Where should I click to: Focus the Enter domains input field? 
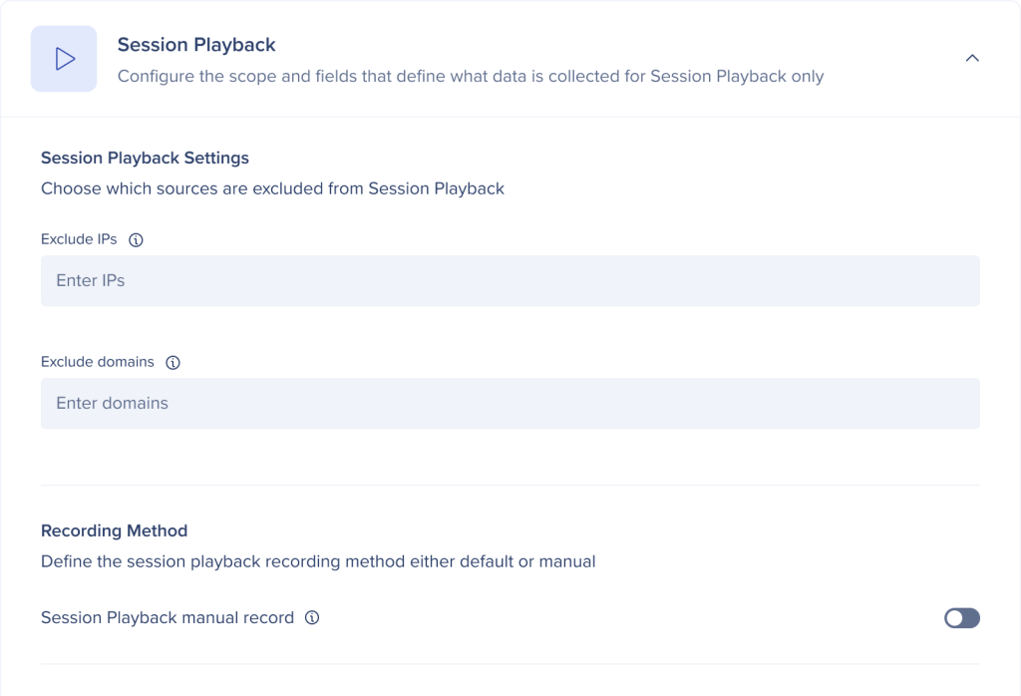[510, 404]
